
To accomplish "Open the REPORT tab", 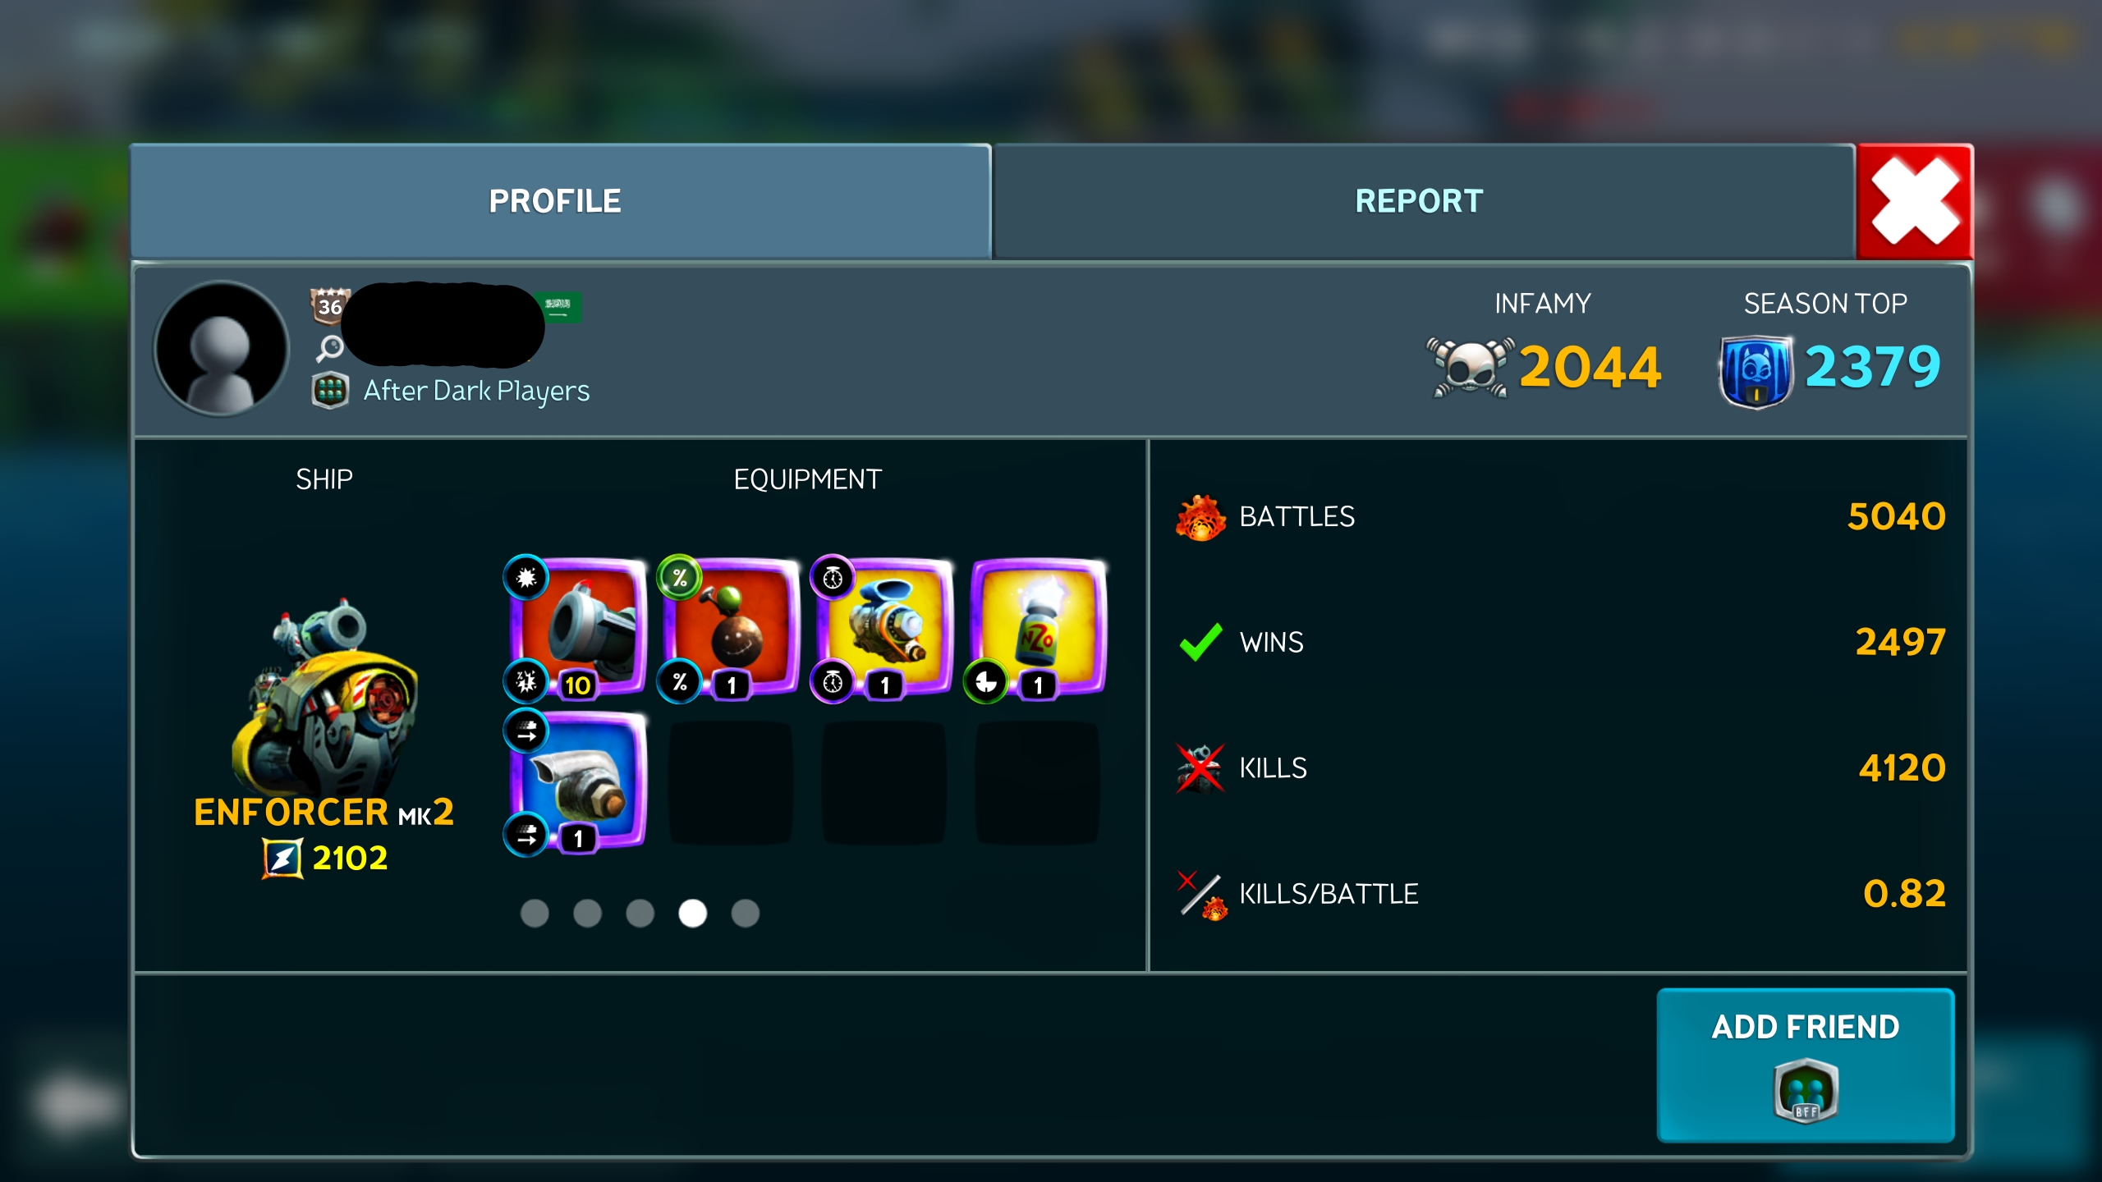I will coord(1424,201).
